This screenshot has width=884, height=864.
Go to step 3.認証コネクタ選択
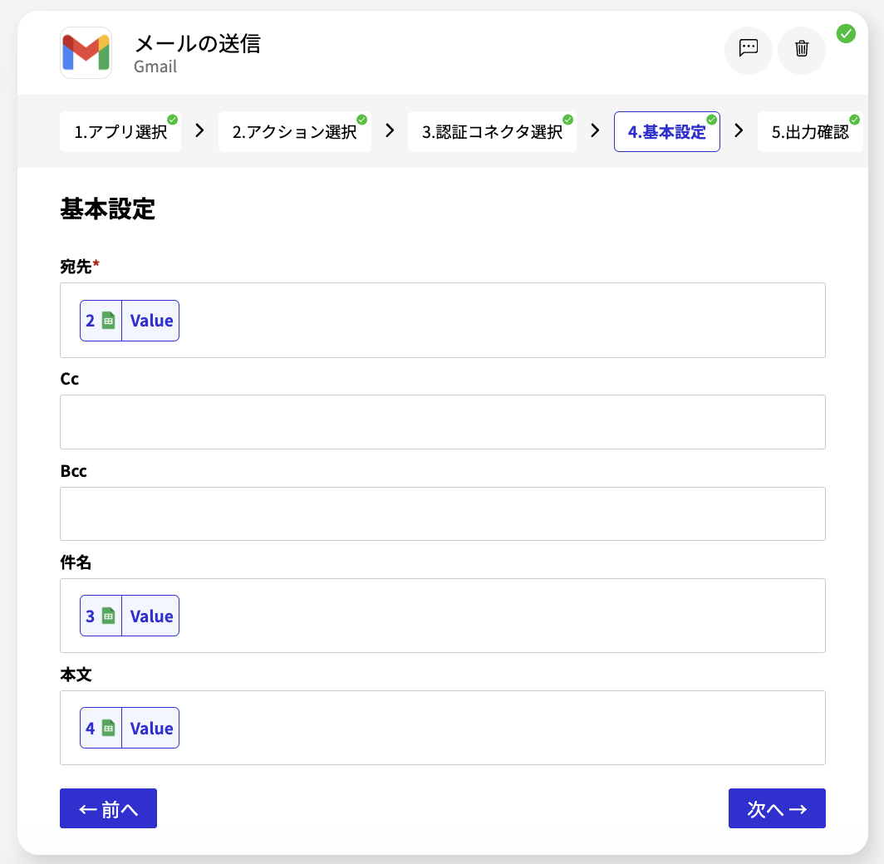(x=492, y=132)
